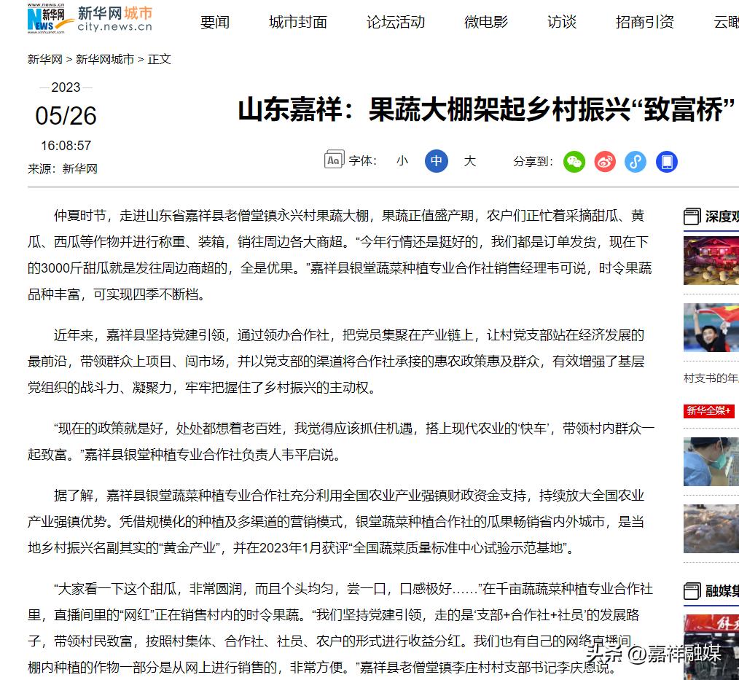Click the red 新华全媒+ badge
The height and width of the screenshot is (680, 739).
tap(710, 411)
